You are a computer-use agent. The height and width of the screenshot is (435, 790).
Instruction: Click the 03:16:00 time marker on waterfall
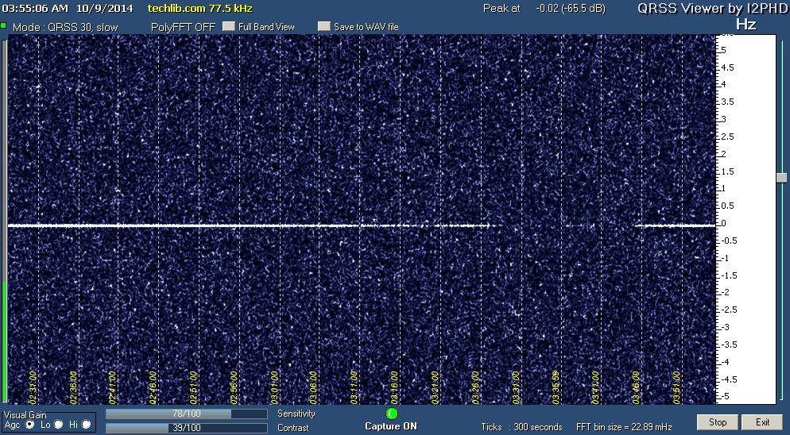tap(395, 387)
